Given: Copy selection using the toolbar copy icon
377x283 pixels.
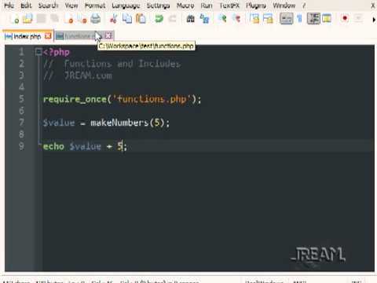Looking at the screenshot, I should (127, 19).
